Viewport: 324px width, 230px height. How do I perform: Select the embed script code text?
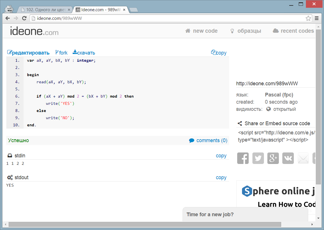pos(276,136)
